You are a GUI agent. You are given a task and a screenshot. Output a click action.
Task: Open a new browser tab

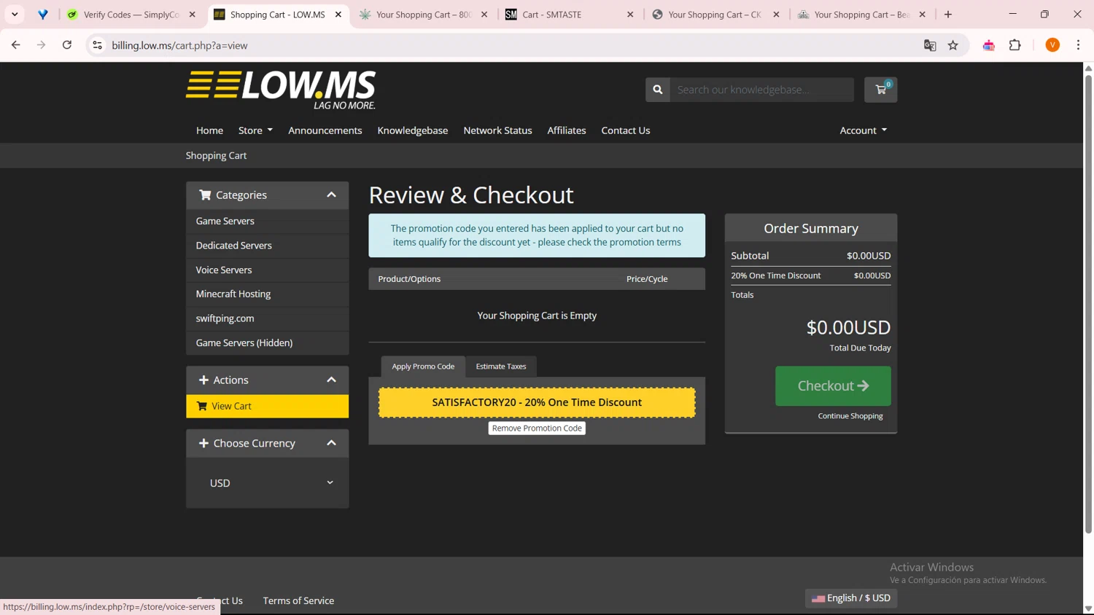948,15
